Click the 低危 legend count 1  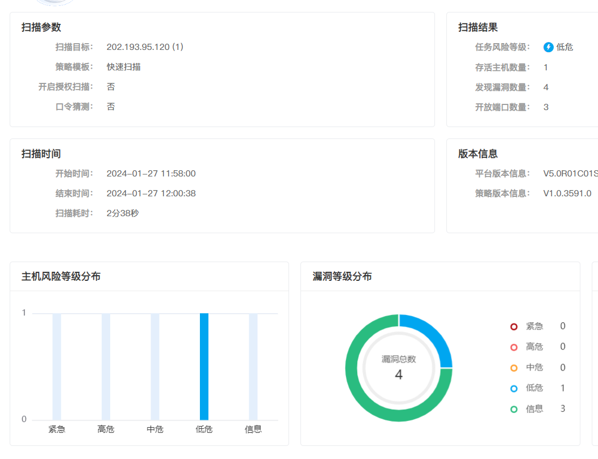(x=563, y=388)
